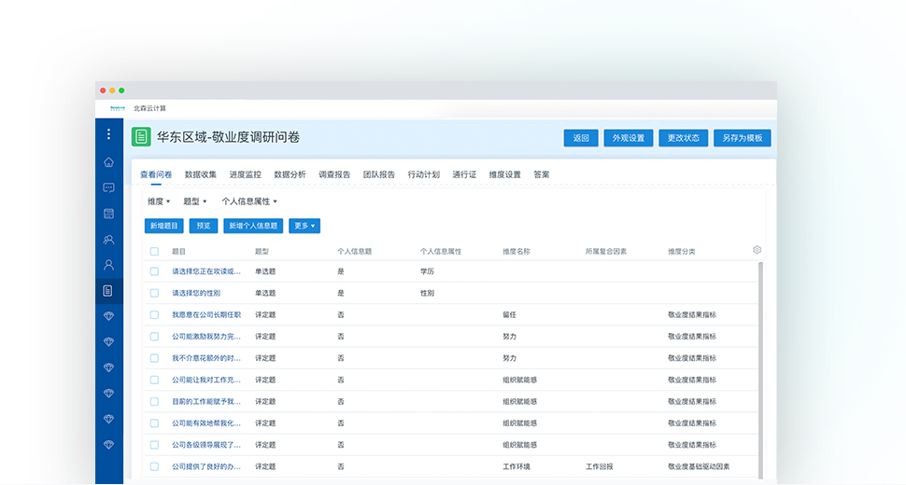906x485 pixels.
Task: Check the box for 目前的工作能赋予我... row
Action: (154, 401)
